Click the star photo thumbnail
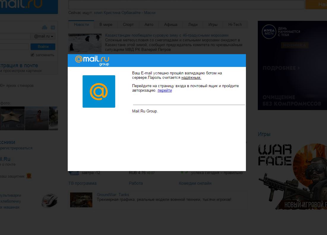This screenshot has width=327, height=235. coord(12,118)
